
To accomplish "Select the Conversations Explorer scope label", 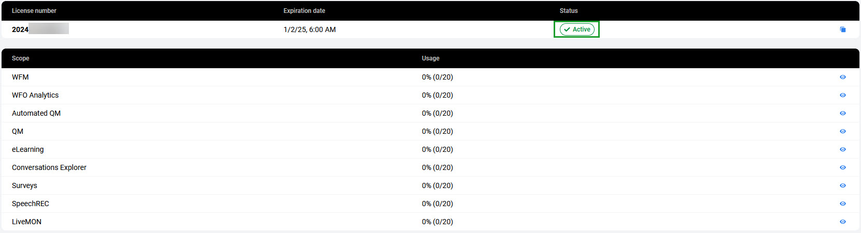I will click(x=49, y=167).
